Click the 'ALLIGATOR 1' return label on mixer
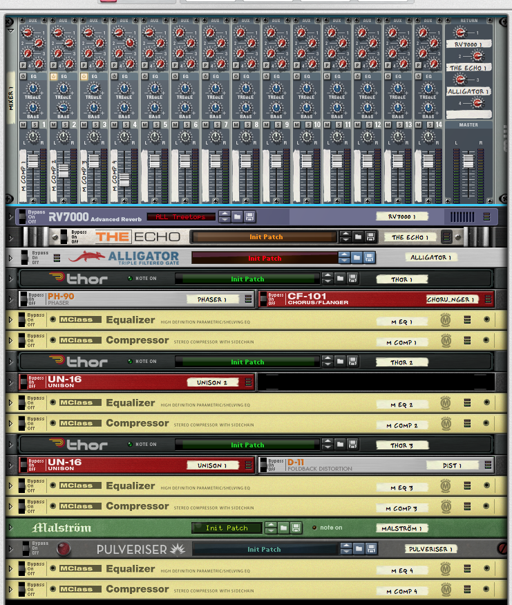512x605 pixels. tap(468, 91)
